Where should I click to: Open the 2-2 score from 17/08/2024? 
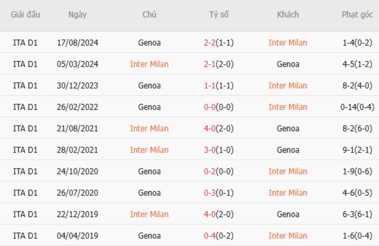(210, 42)
